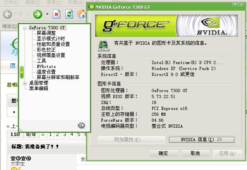The width and height of the screenshot is (247, 170).
Task: Open the 收藏(A) menu in browser
Action: pos(76,2)
